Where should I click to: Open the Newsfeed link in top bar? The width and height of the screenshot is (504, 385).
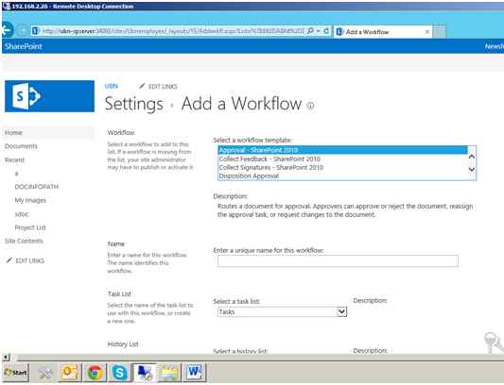click(495, 46)
